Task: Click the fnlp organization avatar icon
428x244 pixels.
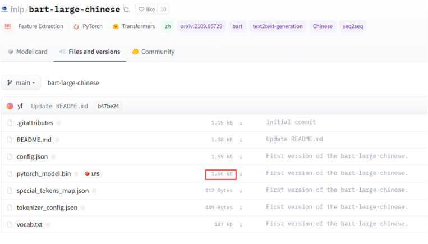Action: pos(4,10)
